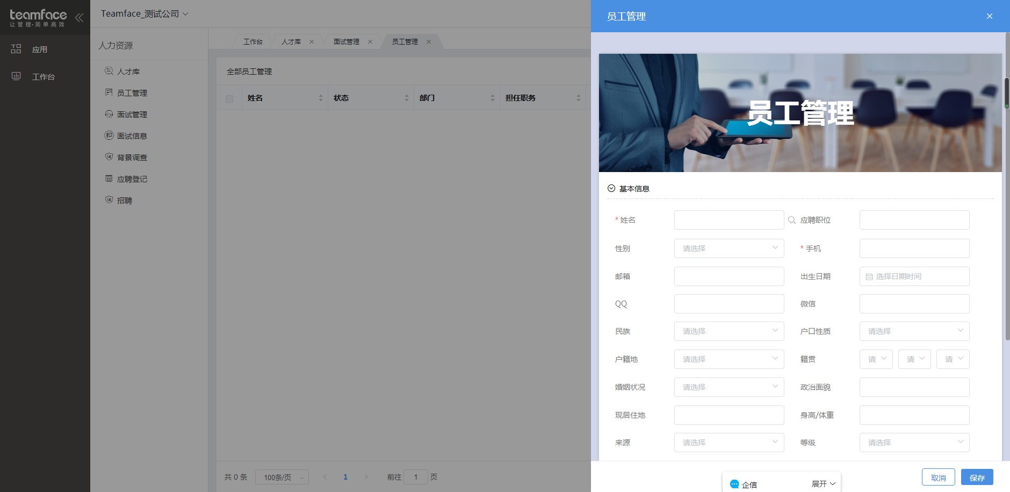Close the 人才库 tab
Image resolution: width=1010 pixels, height=492 pixels.
tap(312, 42)
